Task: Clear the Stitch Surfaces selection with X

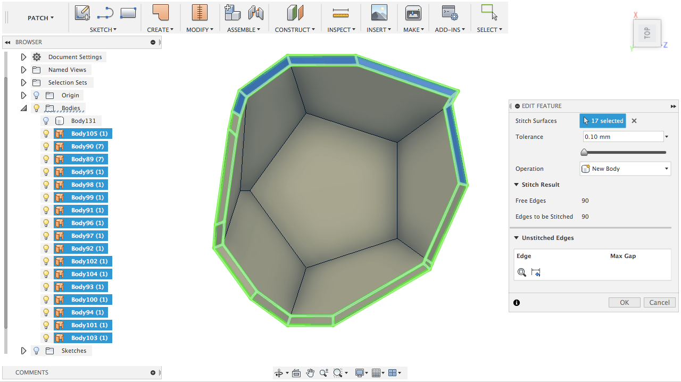Action: click(634, 121)
